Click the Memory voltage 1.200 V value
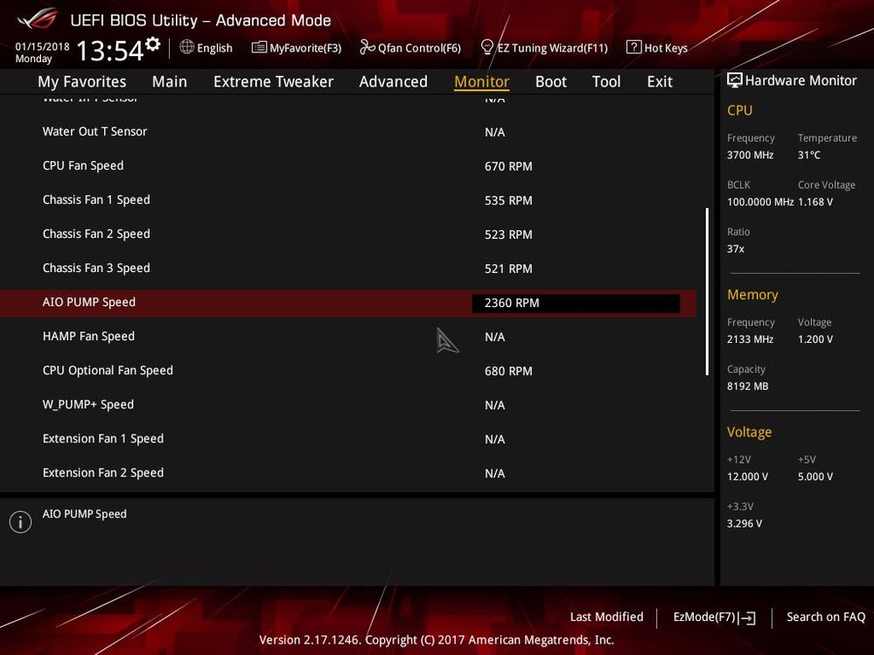This screenshot has width=874, height=655. click(x=815, y=339)
